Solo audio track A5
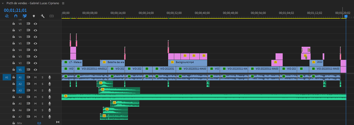Screen dimensions: 354x125 tap(42, 104)
